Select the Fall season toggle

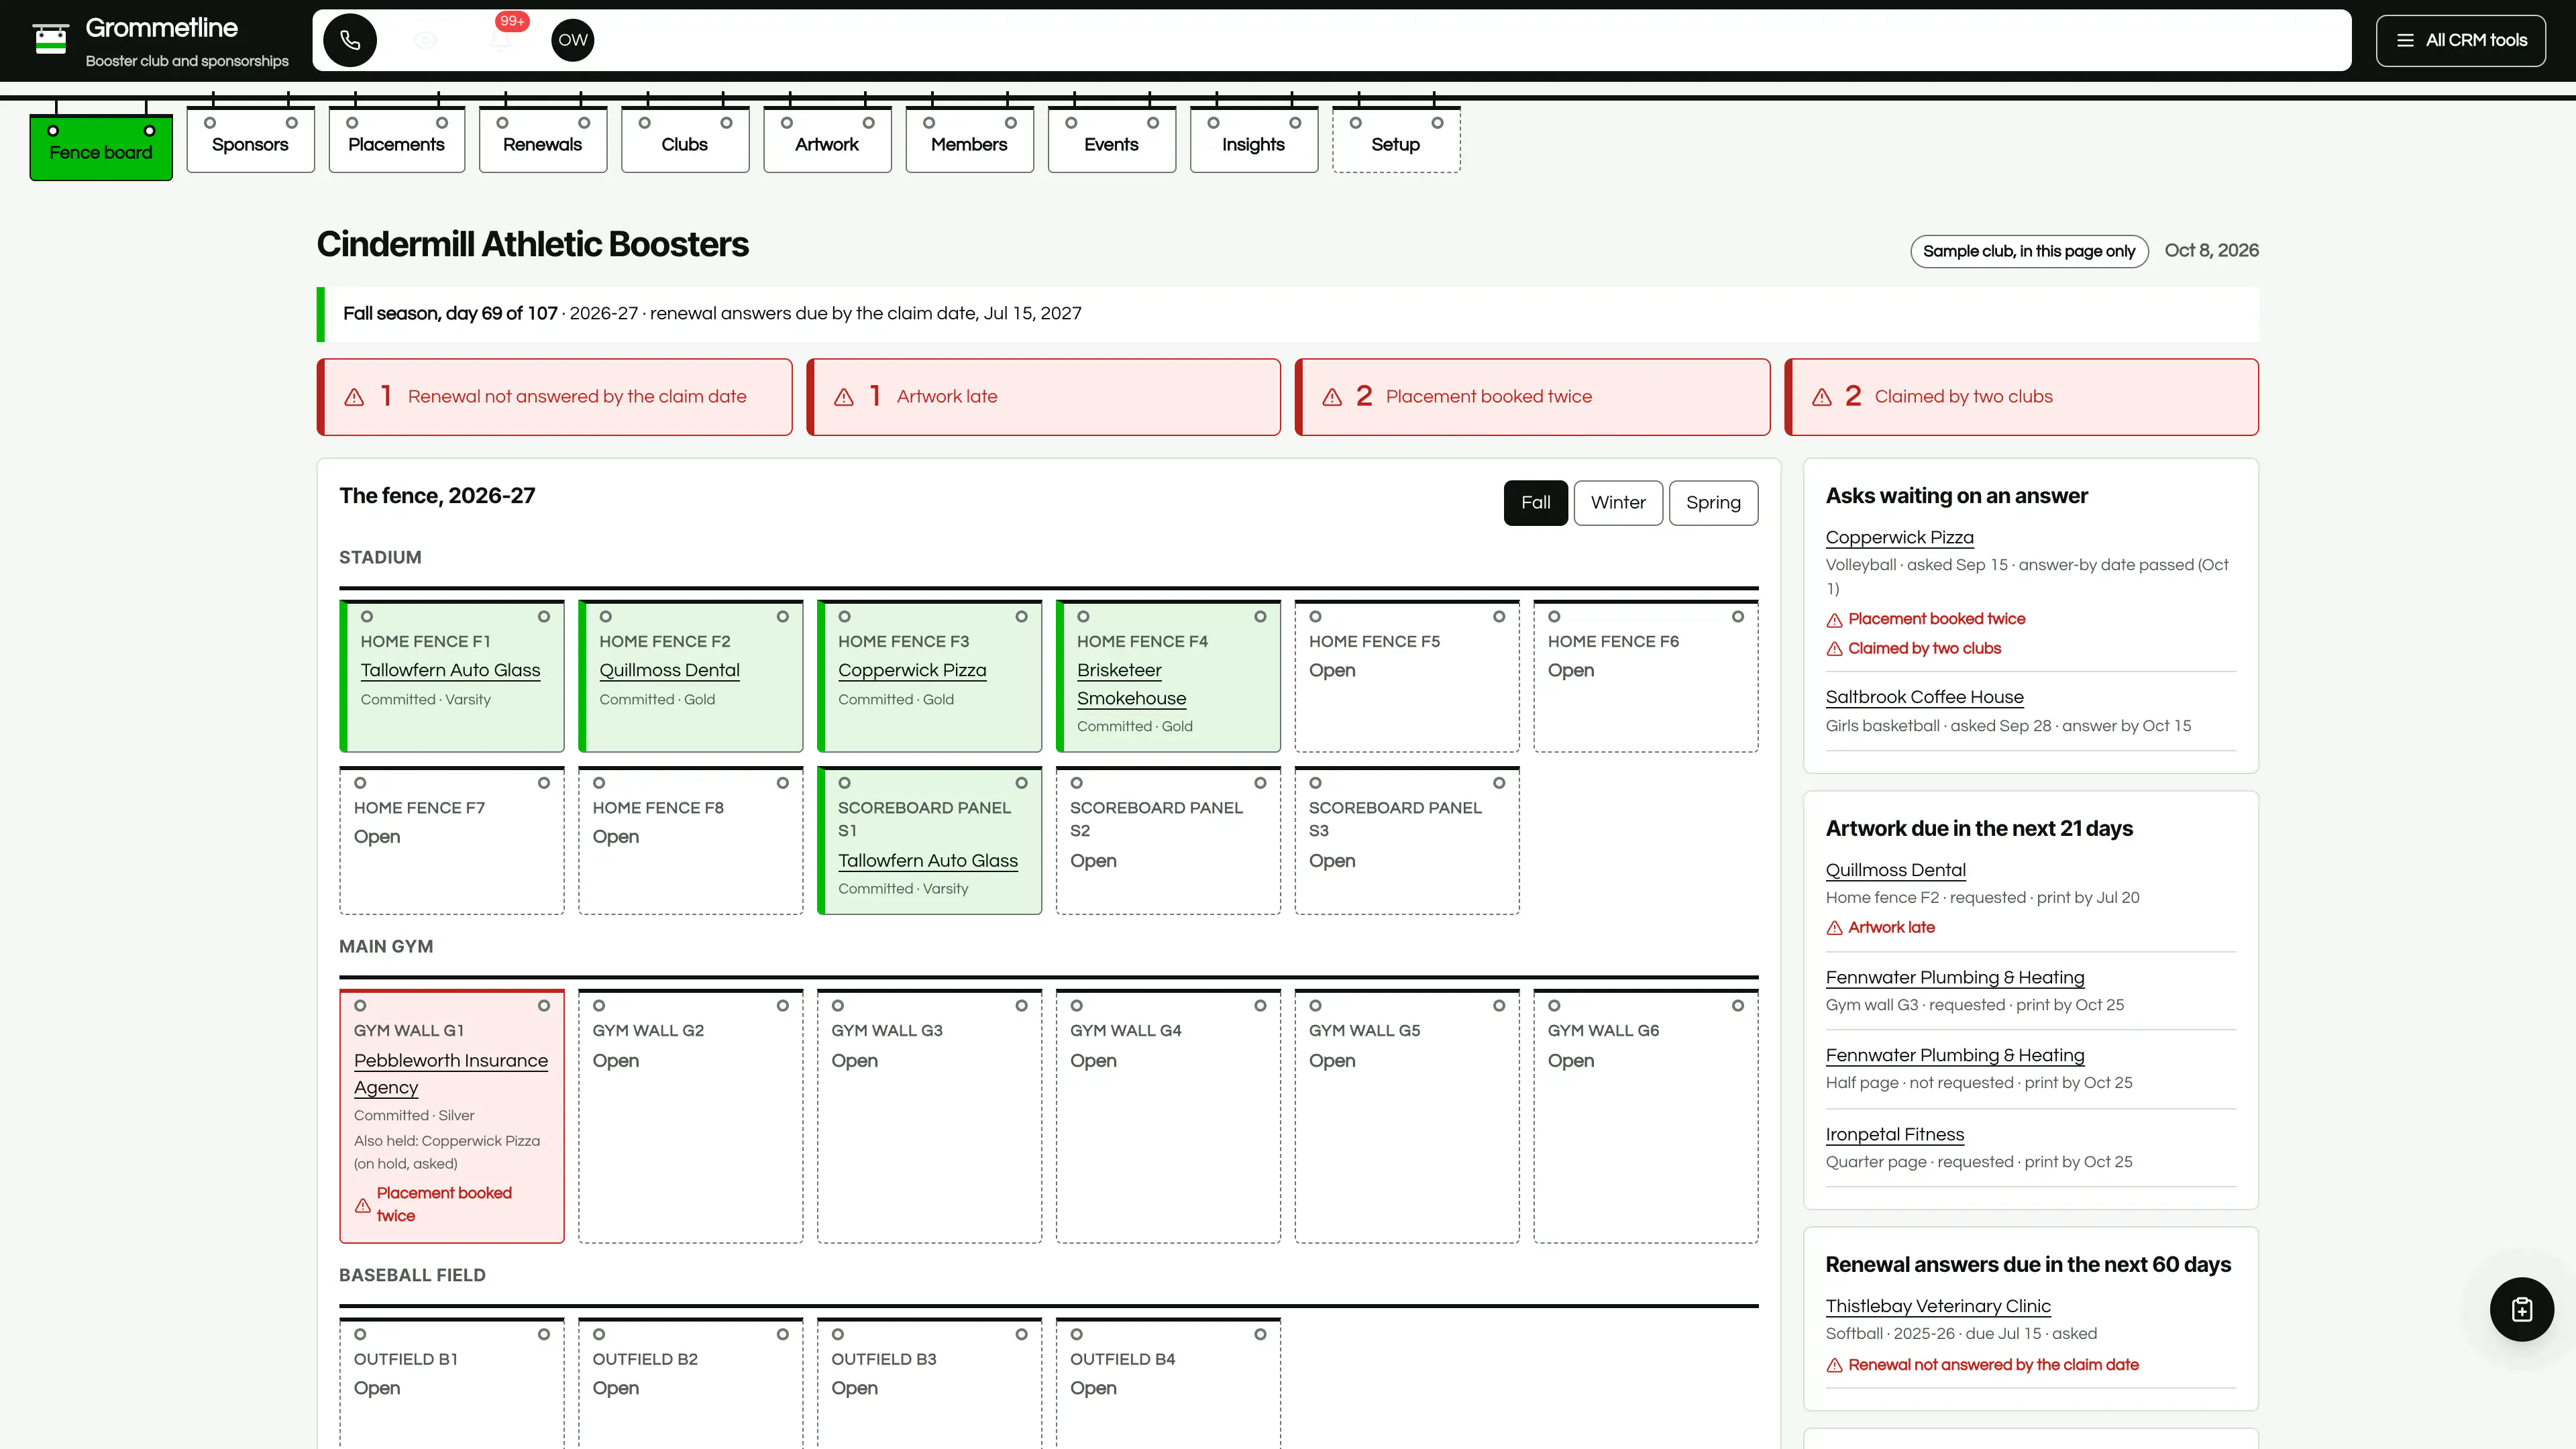point(1535,503)
